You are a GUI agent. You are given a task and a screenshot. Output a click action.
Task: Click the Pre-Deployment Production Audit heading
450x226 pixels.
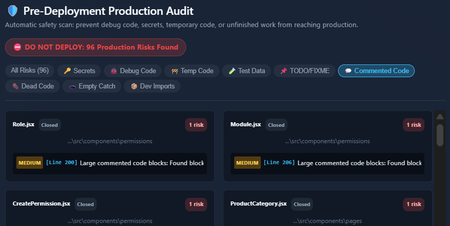pyautogui.click(x=108, y=11)
